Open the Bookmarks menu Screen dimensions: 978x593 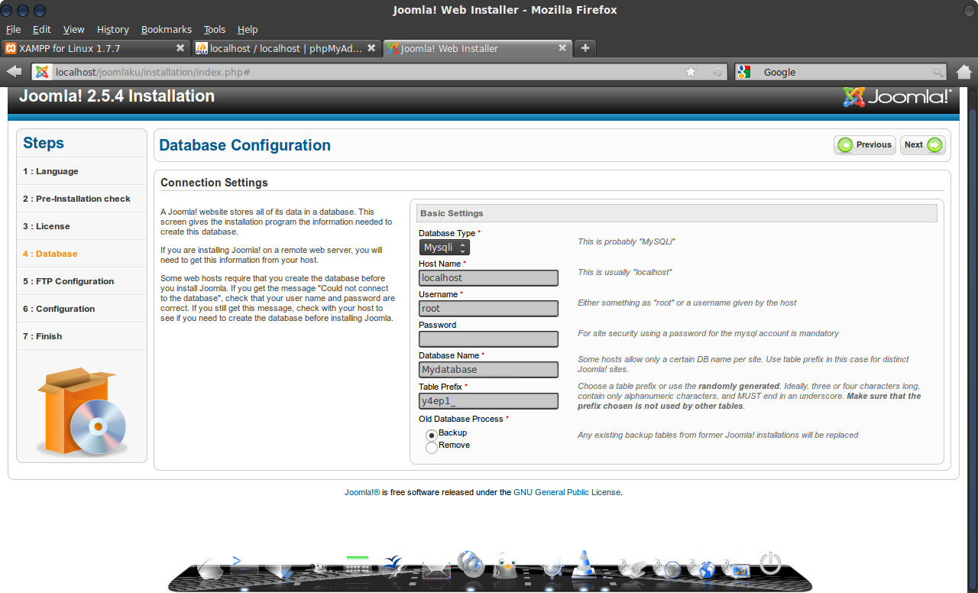(167, 29)
